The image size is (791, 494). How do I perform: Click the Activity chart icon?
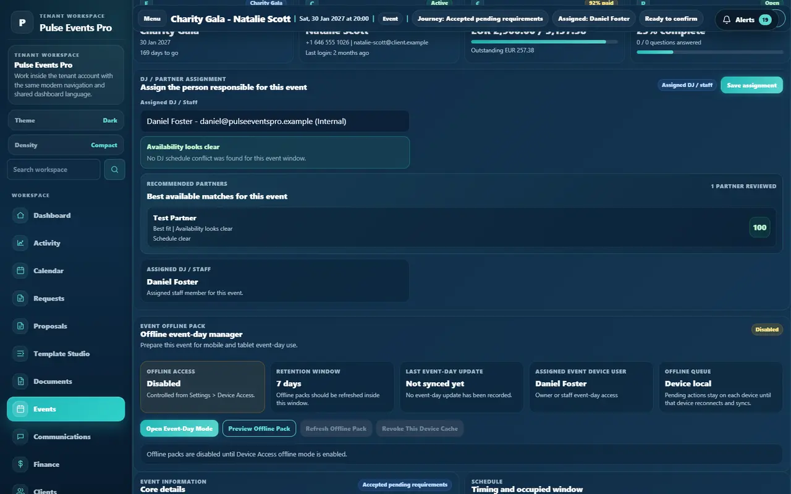coord(20,243)
